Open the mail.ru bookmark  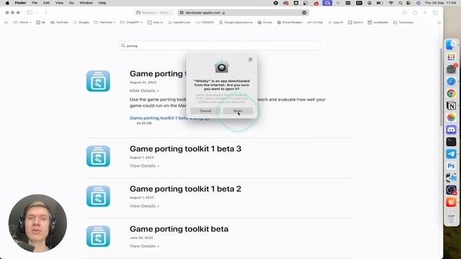point(156,22)
